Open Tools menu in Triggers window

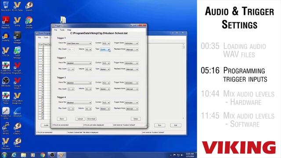[62, 30]
